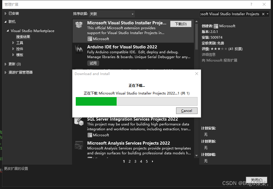Viewport: 273px width, 189px height.
Task: Click the 下载(D) download button
Action: coord(181,24)
